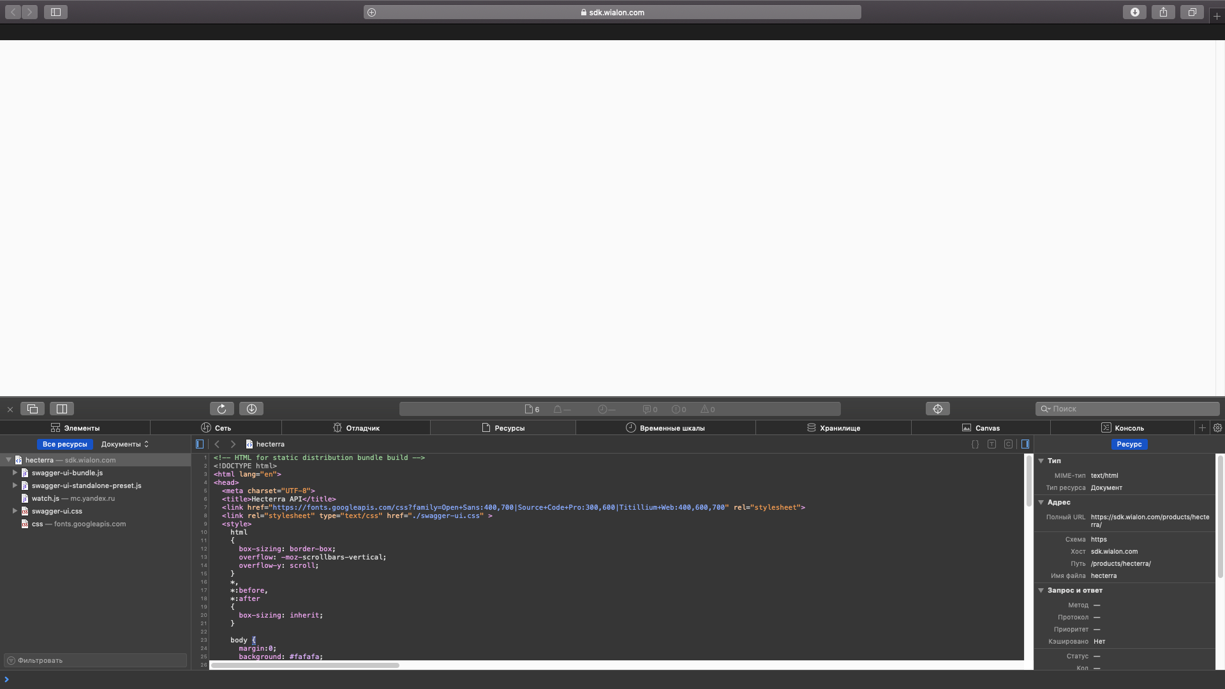Collapse the hecterra resource tree

click(8, 460)
